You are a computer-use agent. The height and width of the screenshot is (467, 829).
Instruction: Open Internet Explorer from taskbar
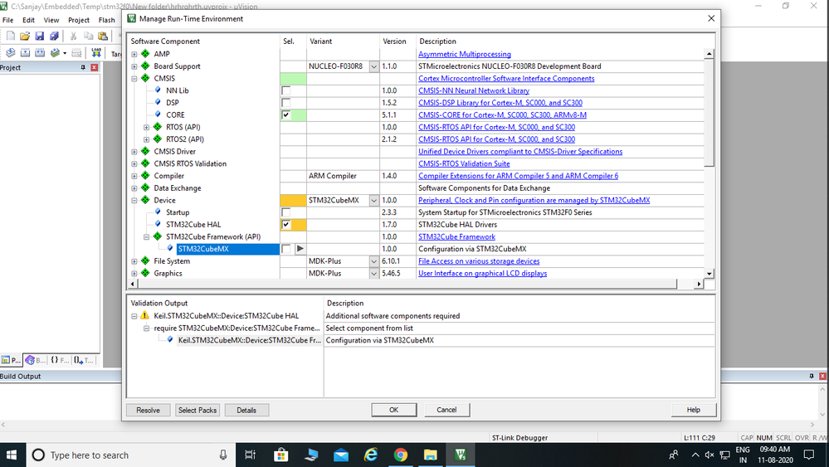[x=371, y=455]
